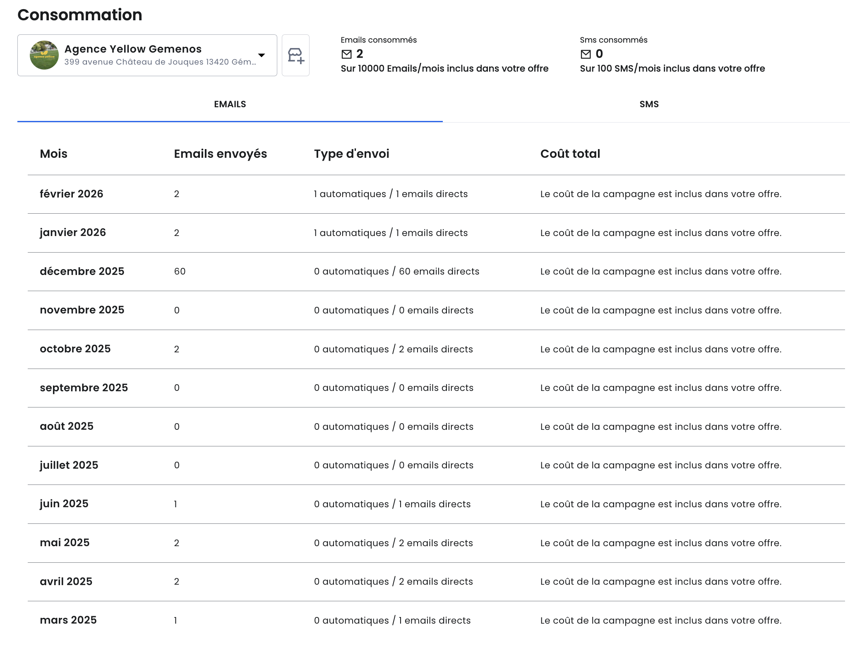Screen dimensions: 850x646
Task: Select the août 2025 row label
Action: pos(67,426)
